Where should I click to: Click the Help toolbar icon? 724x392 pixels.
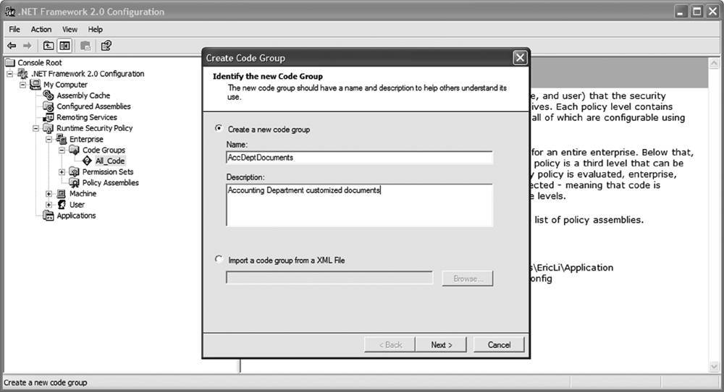tap(106, 46)
